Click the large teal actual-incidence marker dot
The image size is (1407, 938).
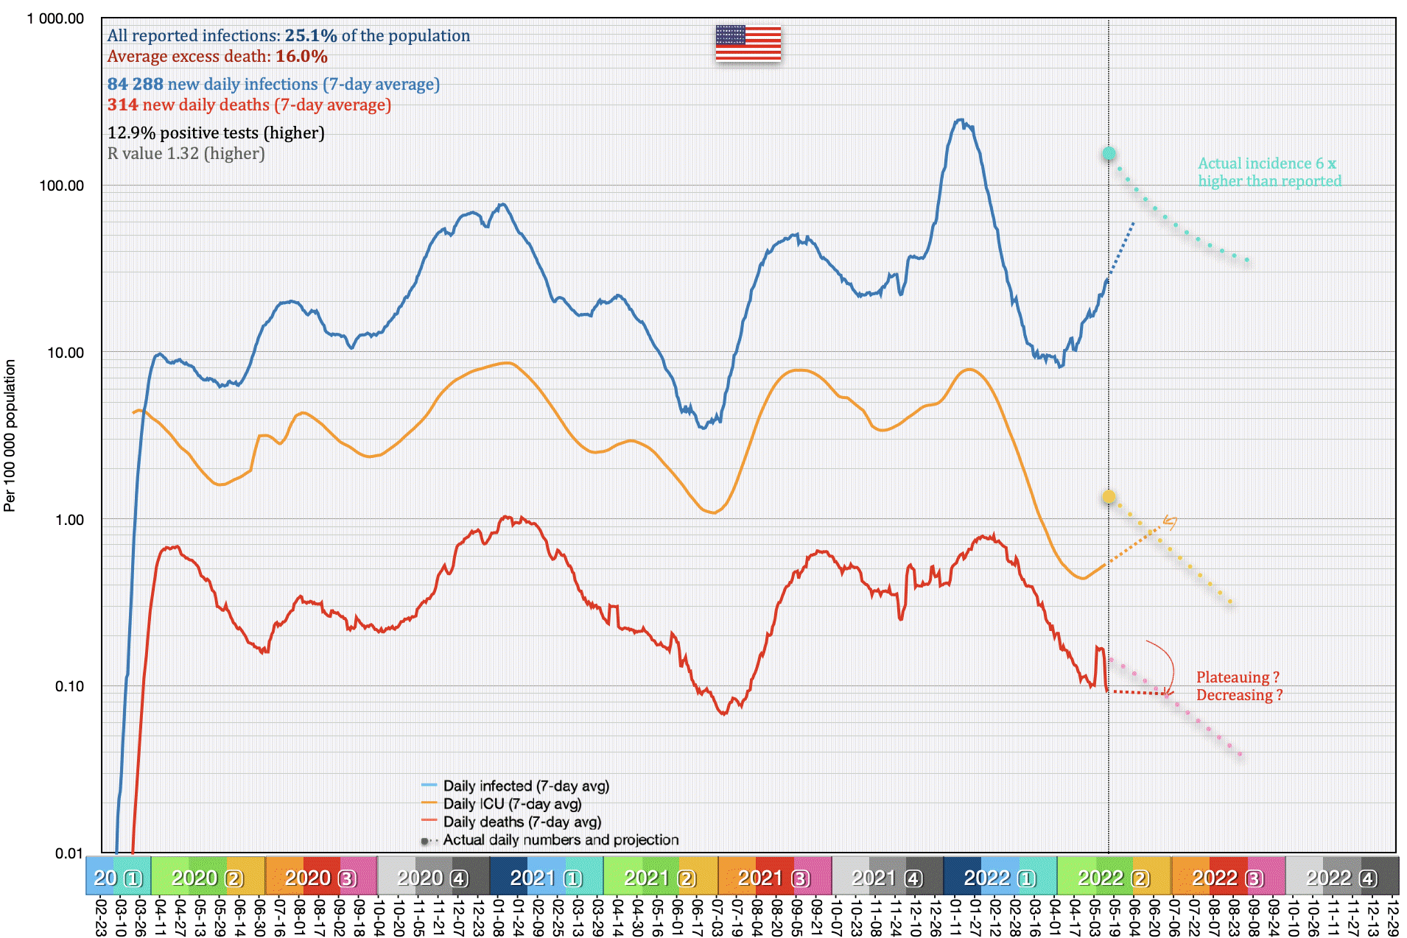(1109, 154)
